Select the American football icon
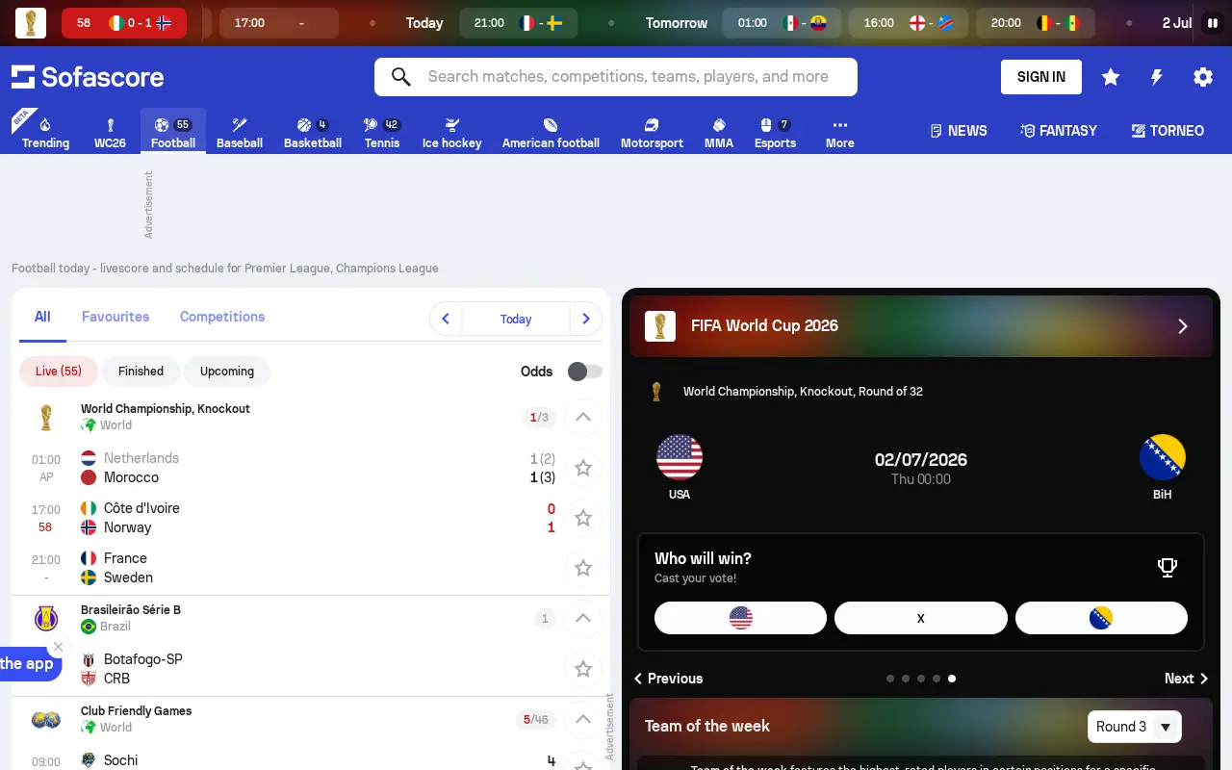The image size is (1232, 770). pos(551,132)
